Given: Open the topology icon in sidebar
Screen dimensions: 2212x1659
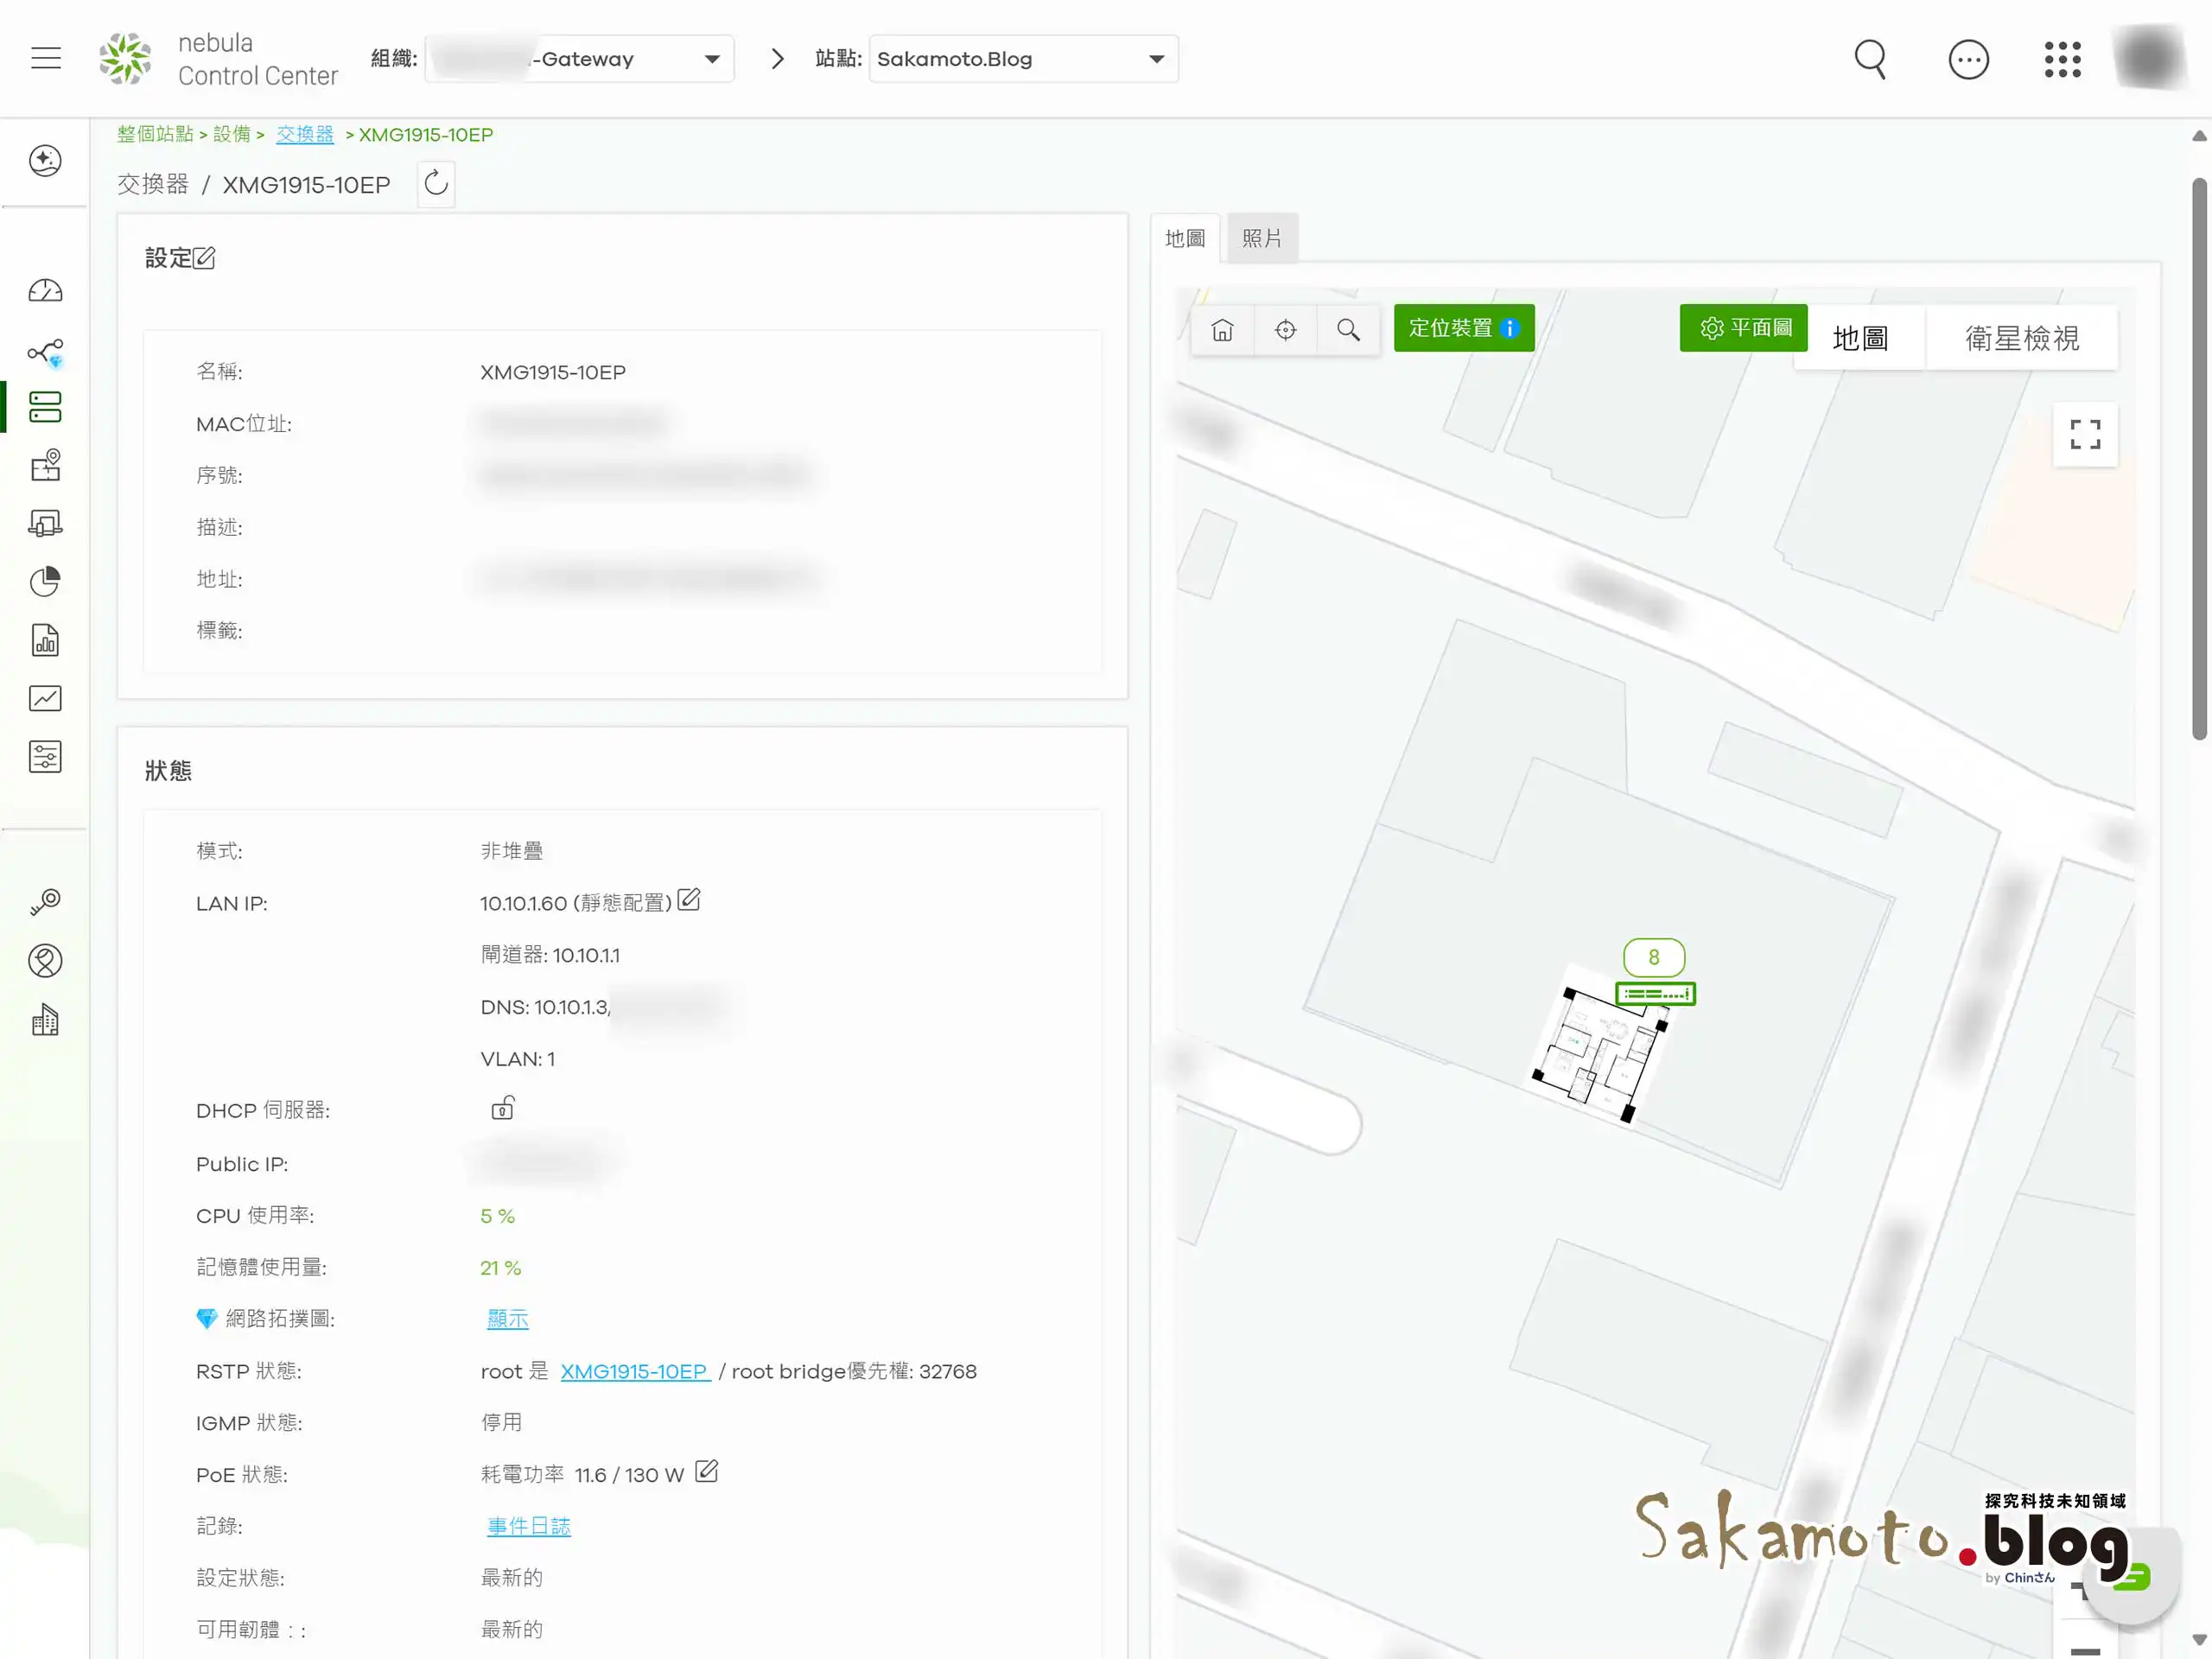Looking at the screenshot, I should coord(45,352).
